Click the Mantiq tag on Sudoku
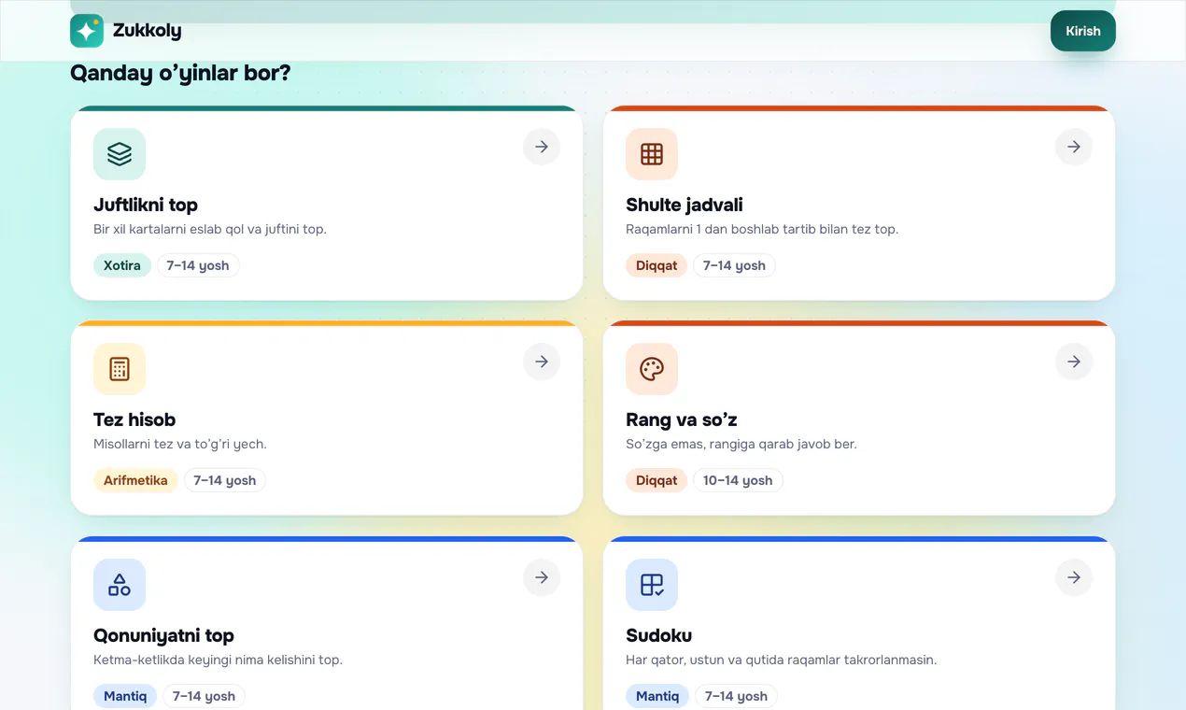This screenshot has height=710, width=1186. 657,696
